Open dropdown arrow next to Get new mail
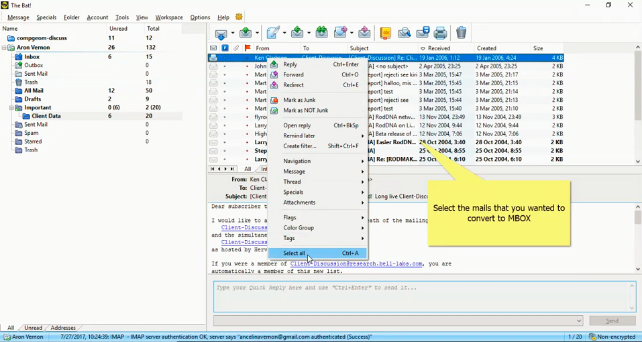The image size is (642, 342). 233,33
